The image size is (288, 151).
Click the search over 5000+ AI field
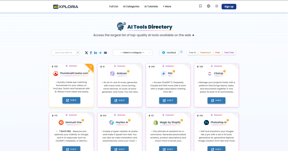(64, 52)
